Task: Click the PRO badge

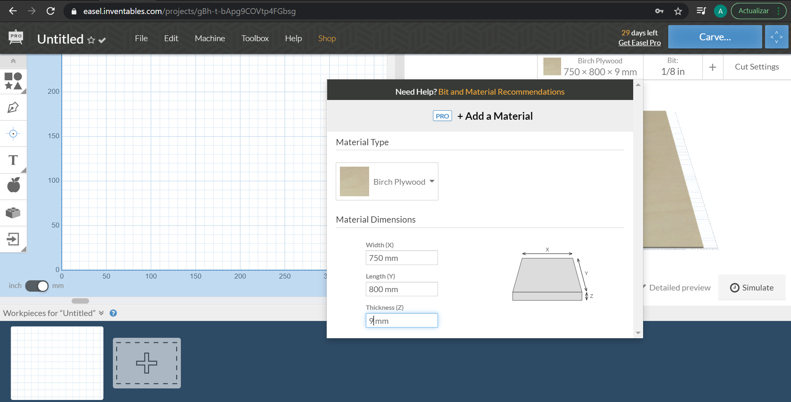Action: coord(442,116)
